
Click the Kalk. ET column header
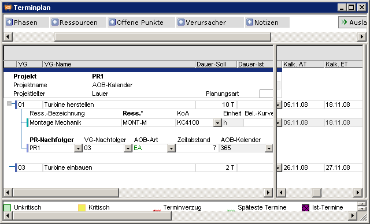coord(343,64)
